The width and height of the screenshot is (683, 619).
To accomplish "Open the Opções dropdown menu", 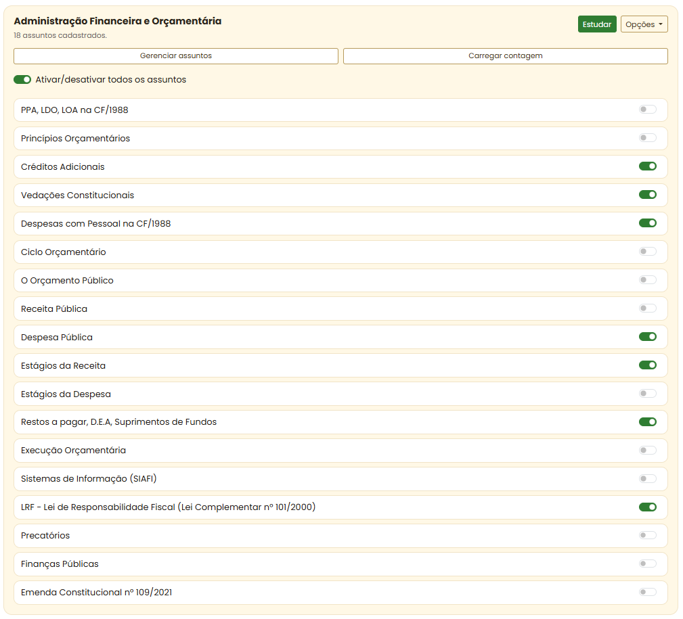I will pos(644,24).
